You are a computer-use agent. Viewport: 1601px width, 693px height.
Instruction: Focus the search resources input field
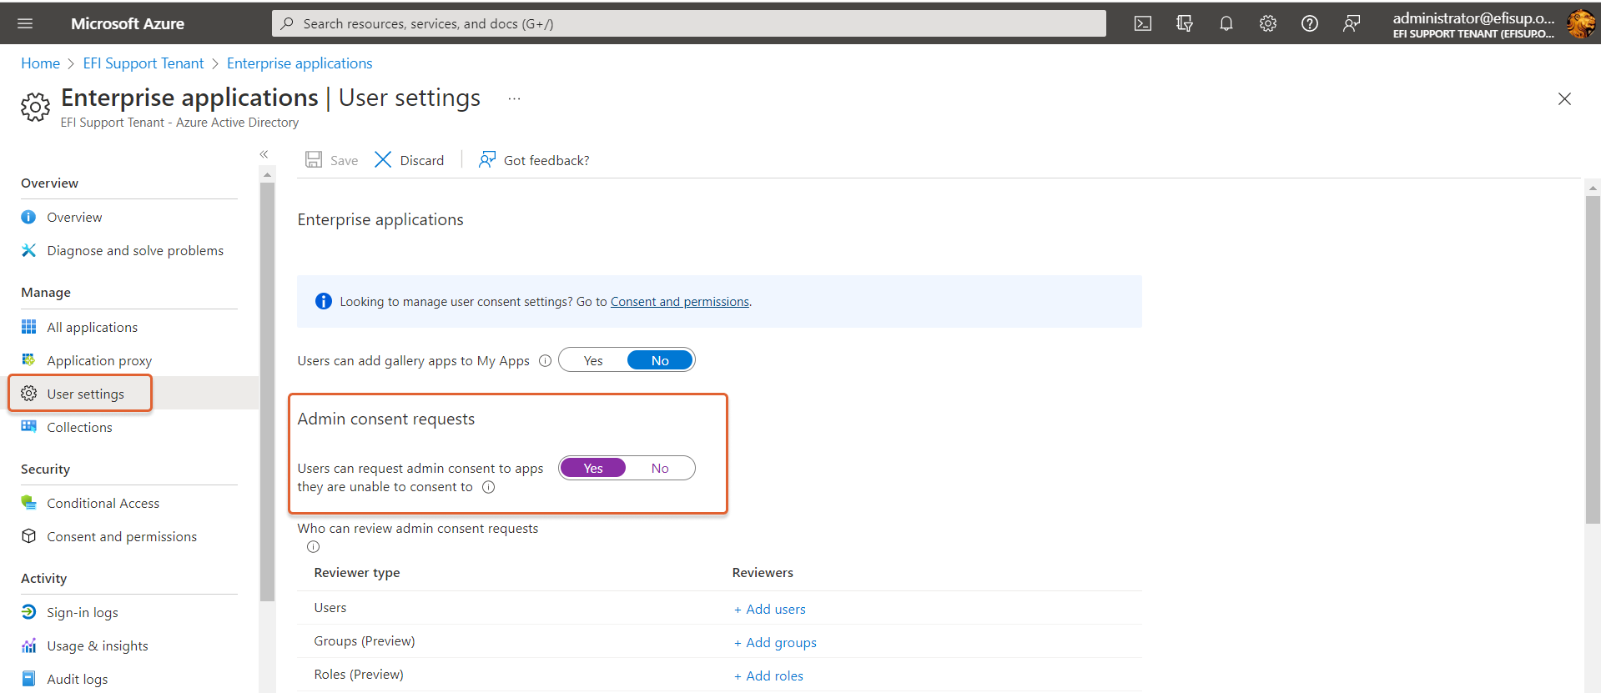[688, 23]
